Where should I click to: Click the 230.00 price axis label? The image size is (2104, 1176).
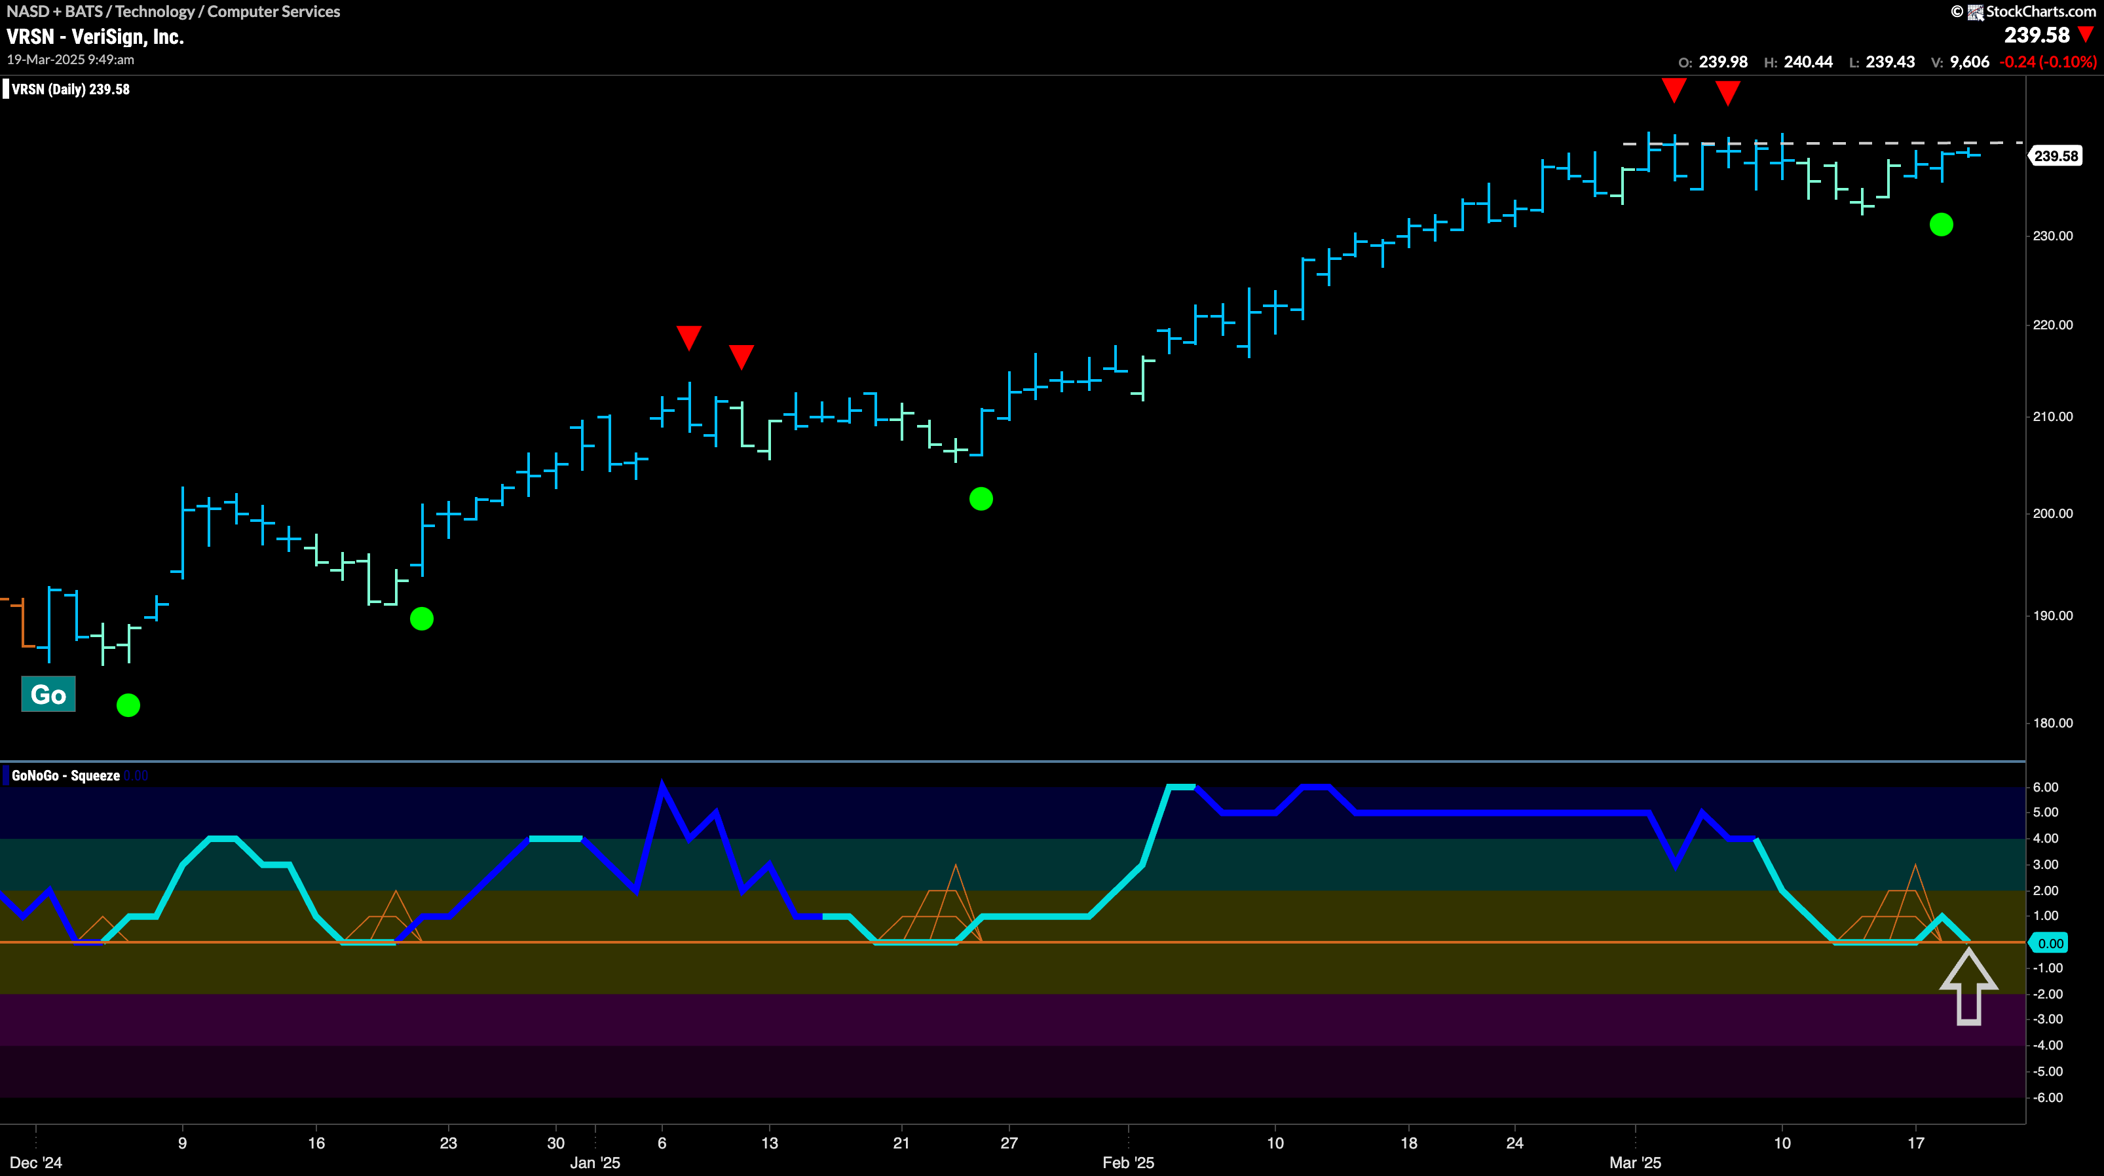(x=2052, y=236)
